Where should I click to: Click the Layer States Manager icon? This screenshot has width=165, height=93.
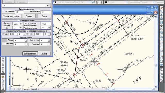pyautogui.click(x=101, y=2)
